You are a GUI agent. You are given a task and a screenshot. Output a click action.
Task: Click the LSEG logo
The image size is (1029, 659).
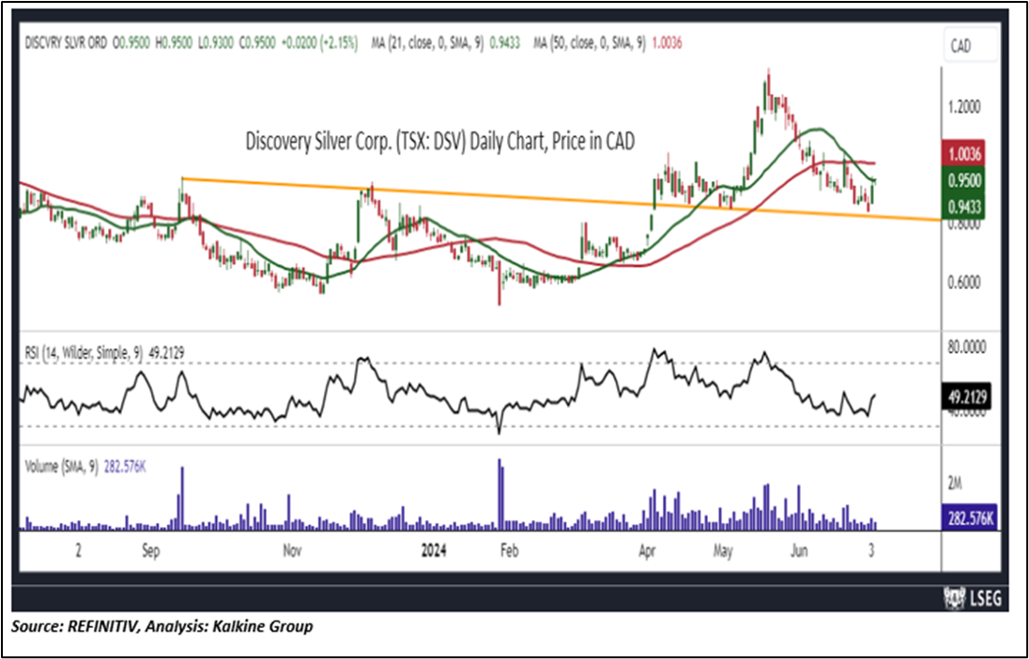point(971,598)
